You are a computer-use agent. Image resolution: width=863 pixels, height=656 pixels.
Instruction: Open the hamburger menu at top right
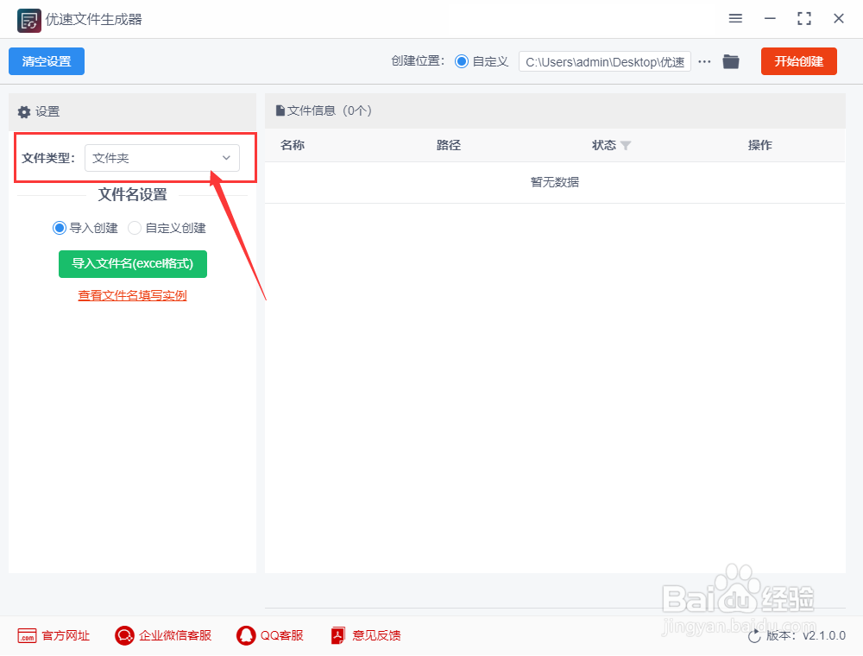(735, 18)
